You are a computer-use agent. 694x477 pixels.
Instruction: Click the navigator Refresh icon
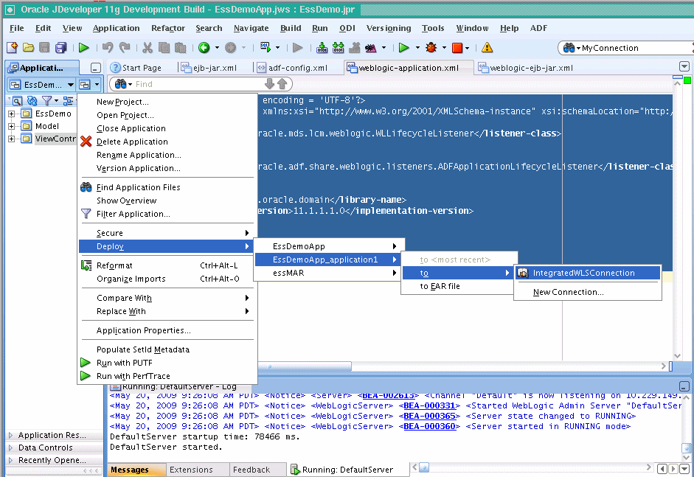(31, 100)
